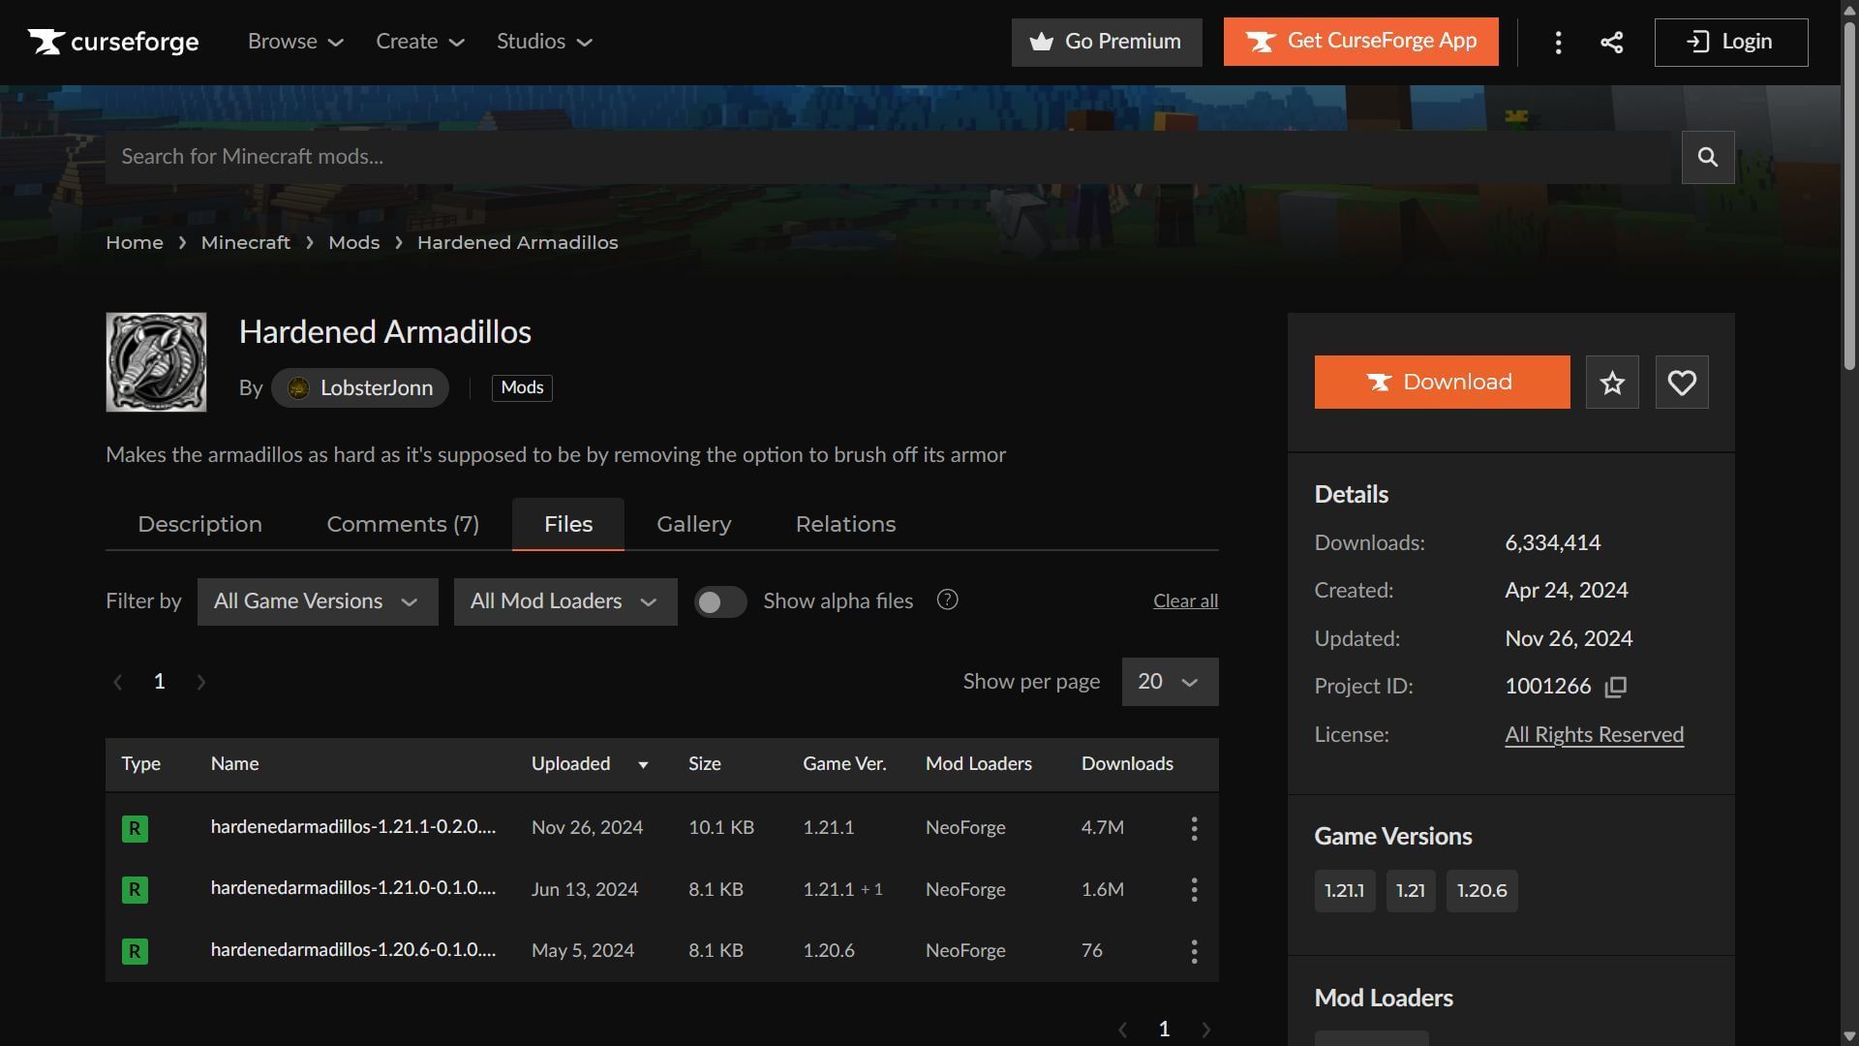Click the orange Download button
Viewport: 1859px width, 1046px height.
tap(1442, 382)
